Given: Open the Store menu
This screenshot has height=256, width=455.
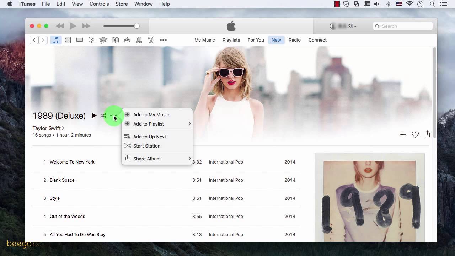Looking at the screenshot, I should 122,4.
